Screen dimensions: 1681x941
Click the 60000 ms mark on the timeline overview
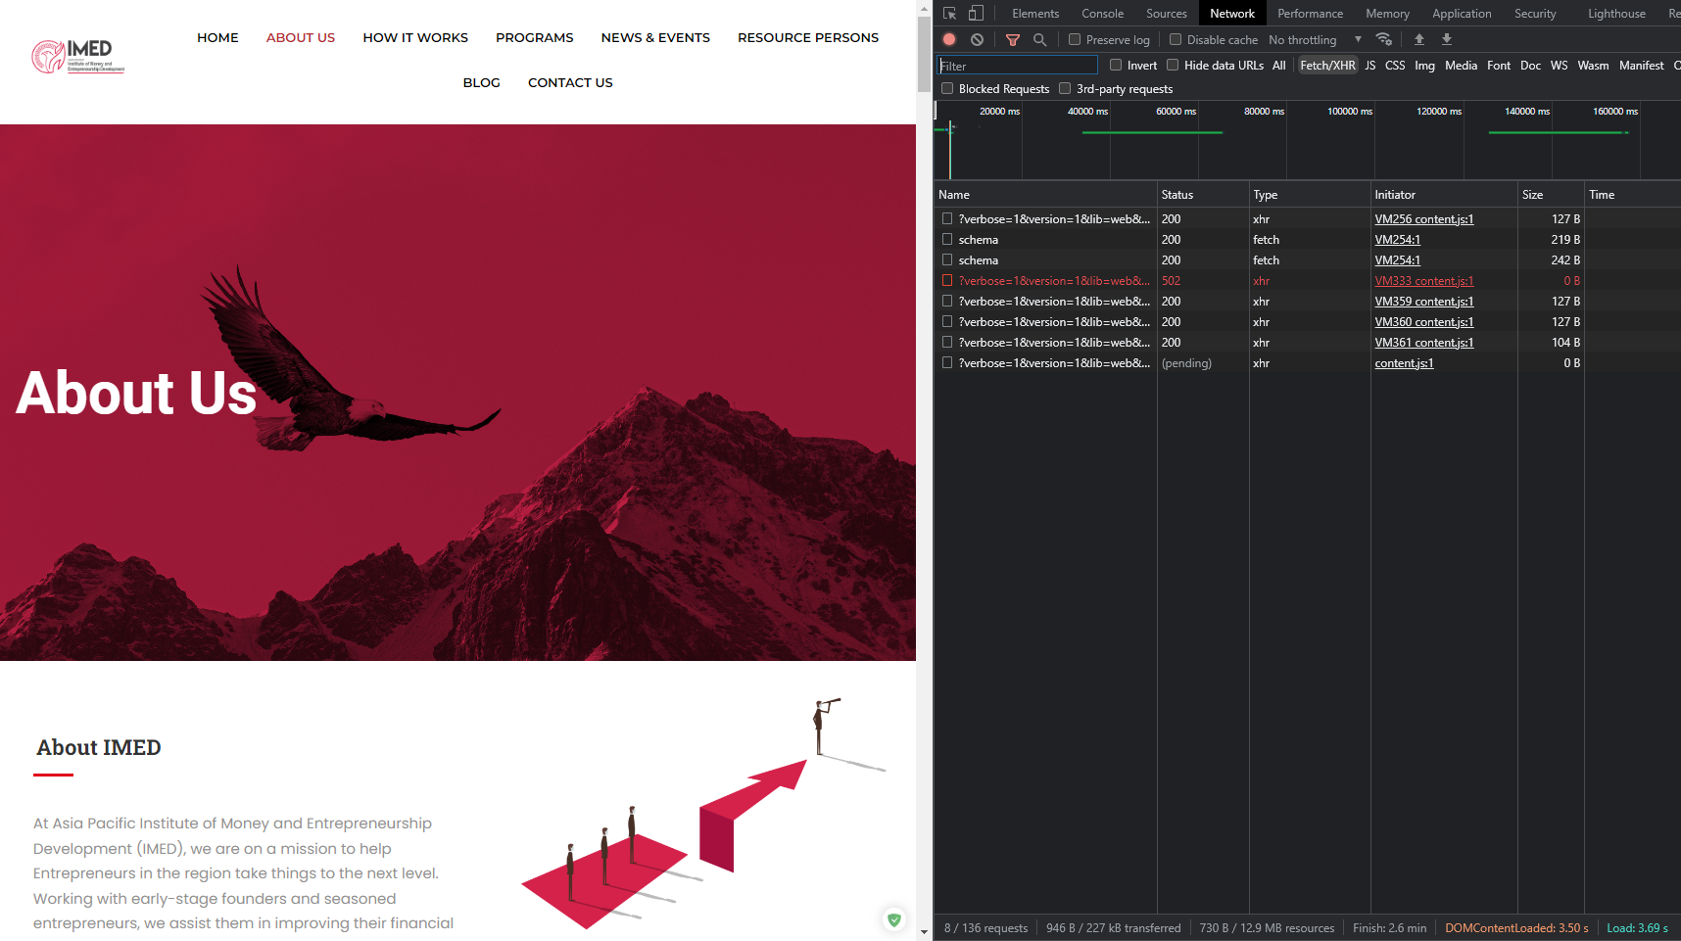(x=1176, y=112)
